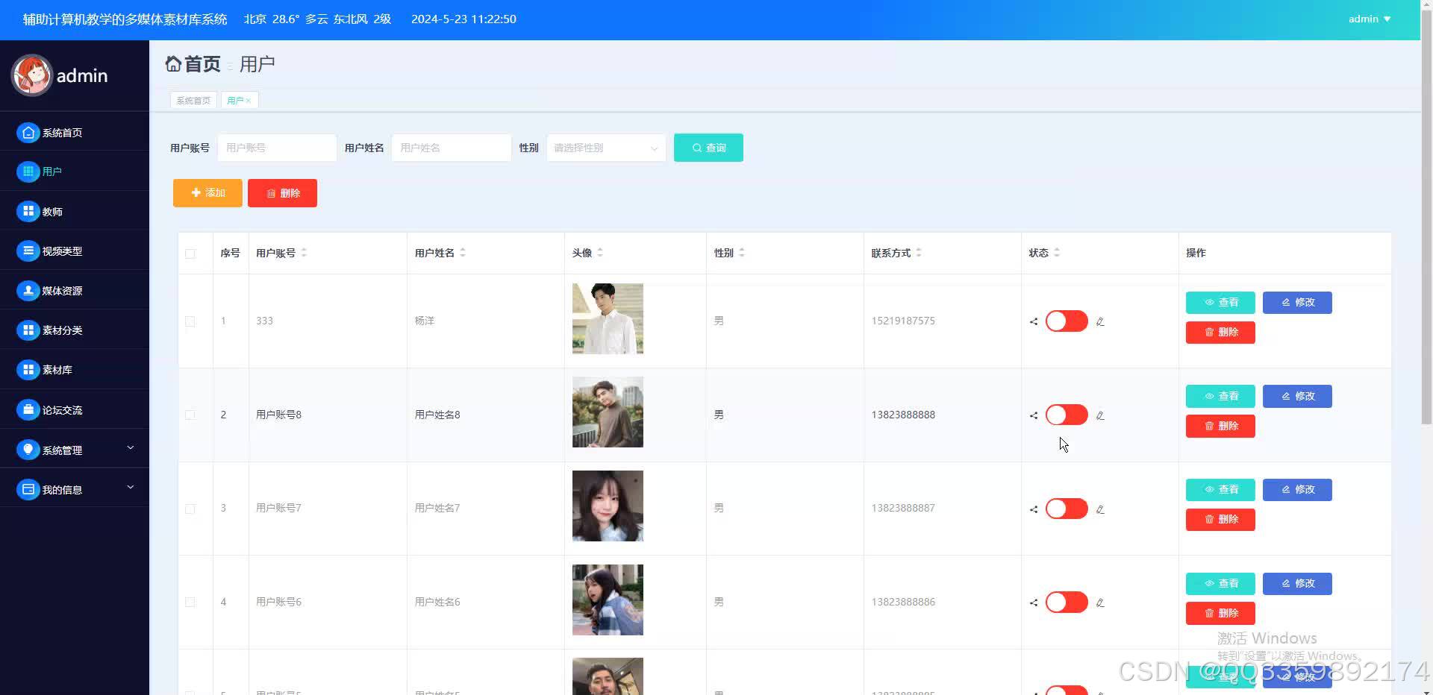Sort by 状态 column arrows
Screen dimensions: 1433x695
(x=1057, y=253)
